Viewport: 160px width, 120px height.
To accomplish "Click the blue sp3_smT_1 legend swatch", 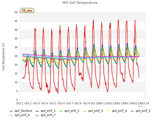I will 37,111.
